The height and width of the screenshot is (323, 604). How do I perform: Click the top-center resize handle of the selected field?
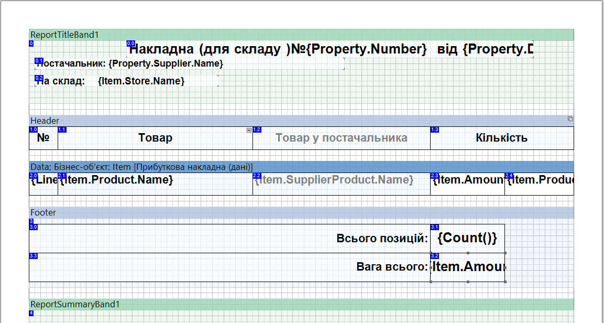click(x=467, y=253)
